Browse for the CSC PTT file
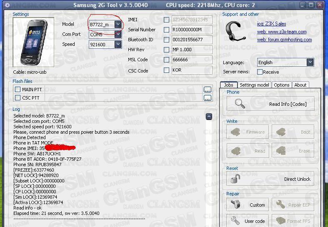The width and height of the screenshot is (328, 227). [207, 98]
